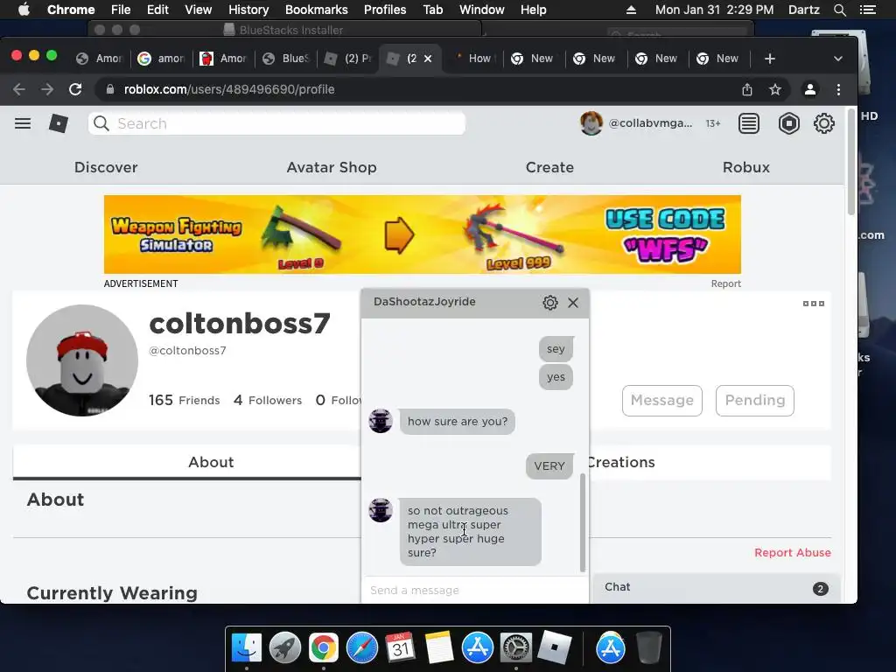896x672 pixels.
Task: Open Chrome from the Dock
Action: pos(324,647)
